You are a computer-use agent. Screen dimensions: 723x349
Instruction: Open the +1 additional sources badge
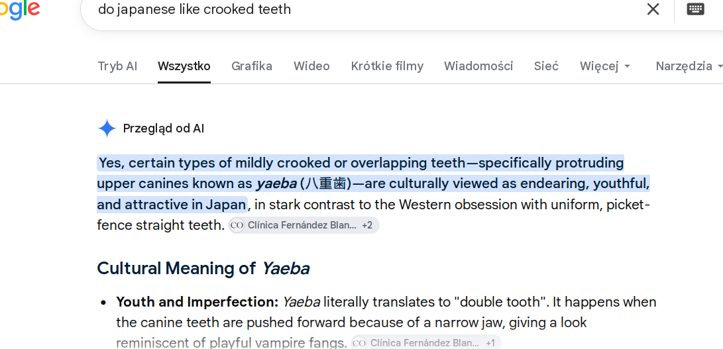click(x=490, y=343)
